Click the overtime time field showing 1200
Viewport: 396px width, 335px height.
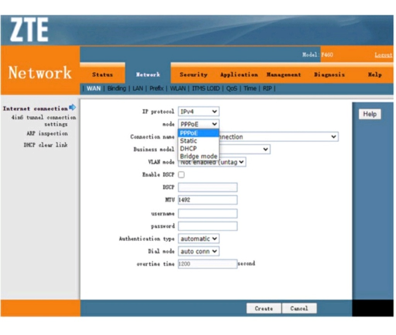tap(208, 264)
